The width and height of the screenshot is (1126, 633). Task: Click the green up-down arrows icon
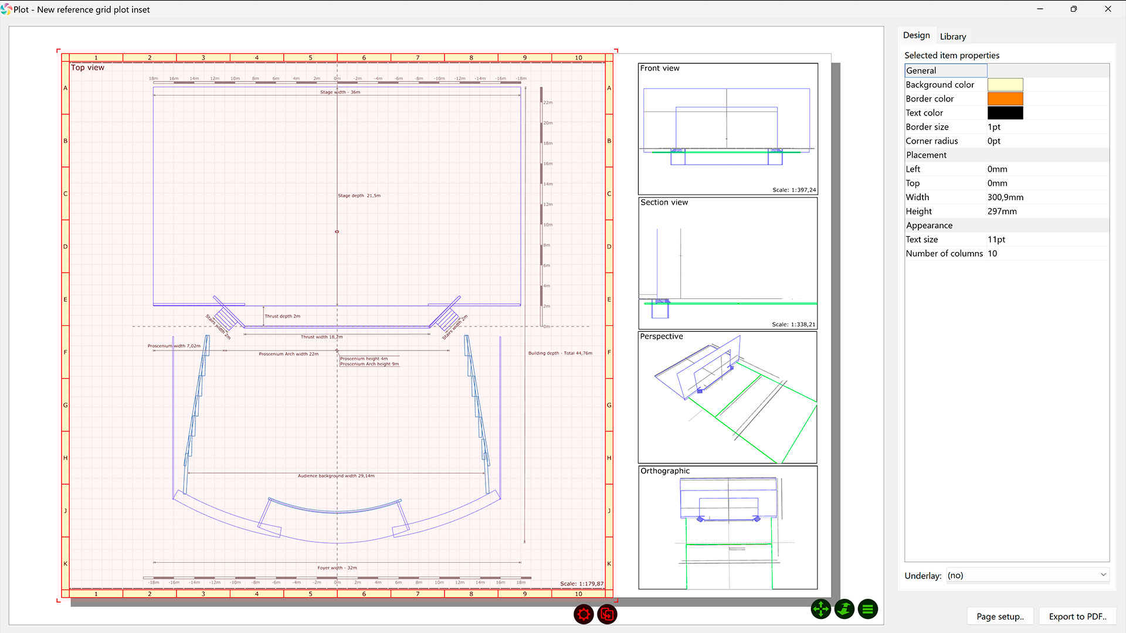[844, 610]
